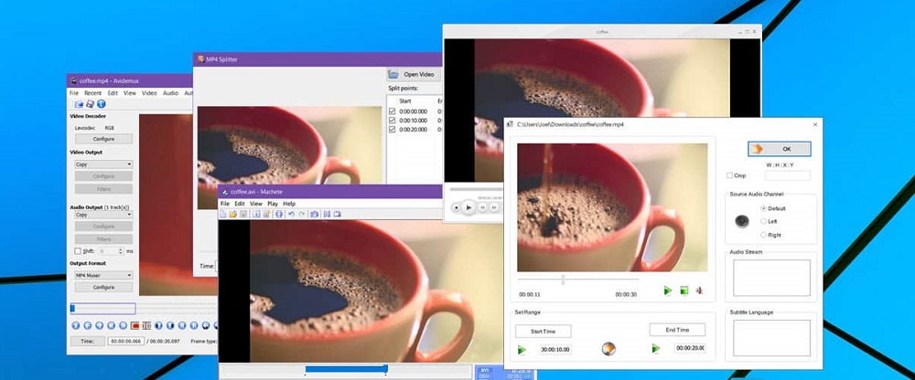Image resolution: width=915 pixels, height=380 pixels.
Task: Click Output Format Configure button in Avidemux
Action: click(x=103, y=288)
